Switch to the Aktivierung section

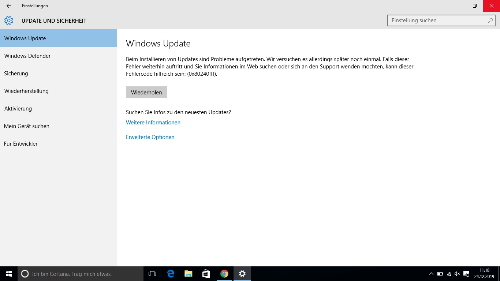click(59, 108)
